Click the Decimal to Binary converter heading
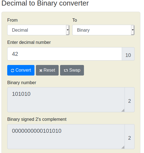This screenshot has width=144, height=153. [45, 3]
